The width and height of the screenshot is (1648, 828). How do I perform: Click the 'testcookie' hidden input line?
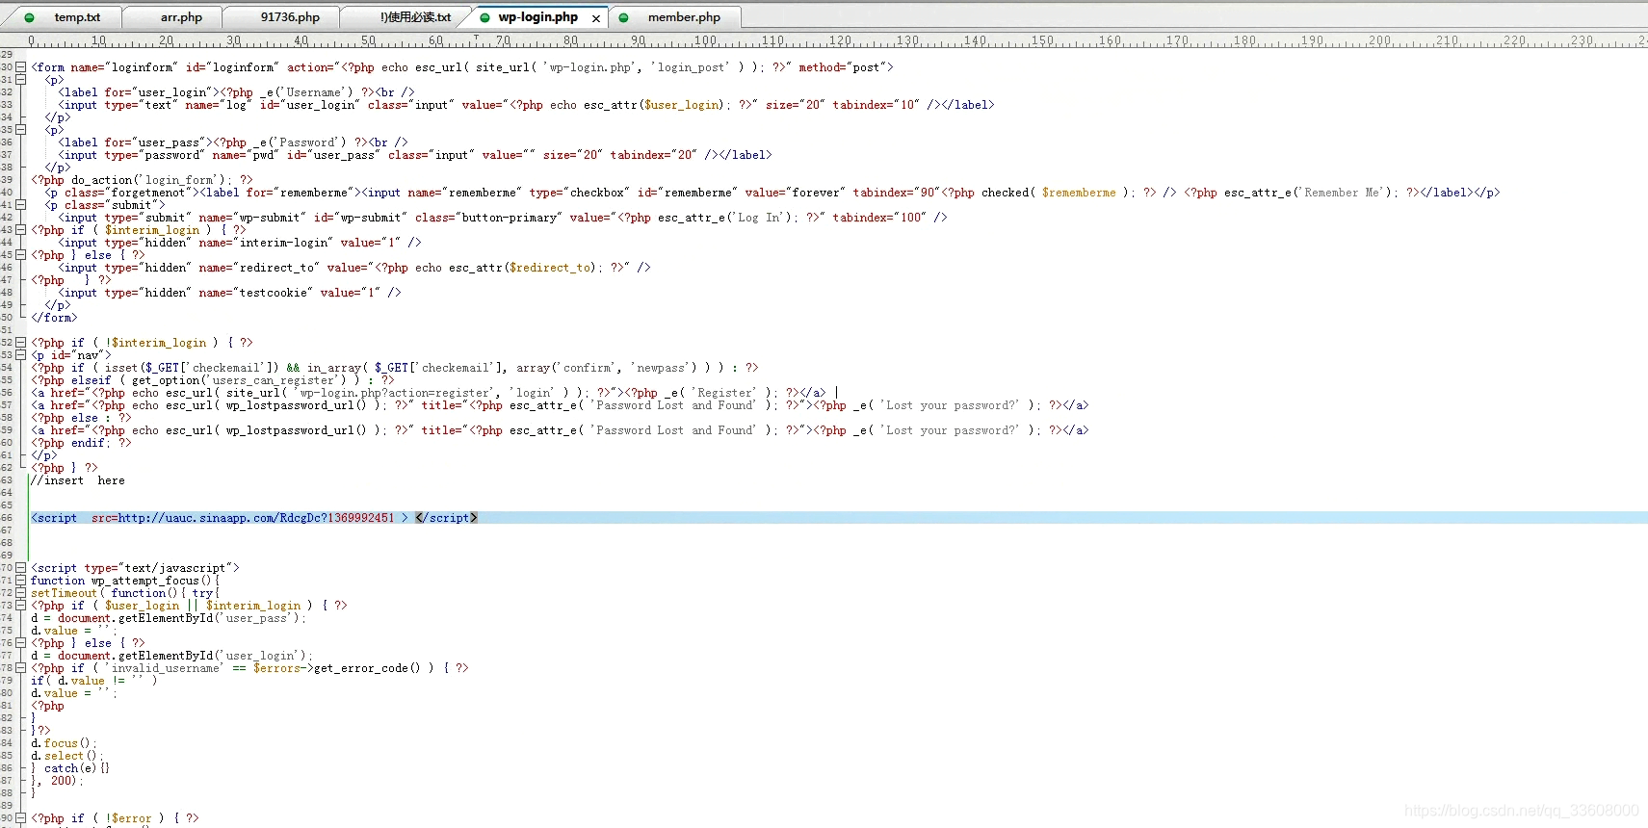pyautogui.click(x=229, y=293)
